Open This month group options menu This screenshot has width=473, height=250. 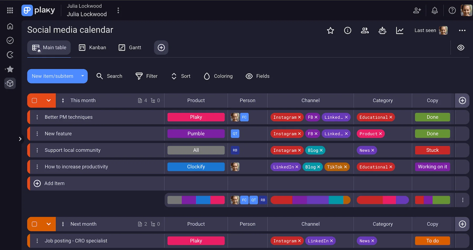pos(63,101)
